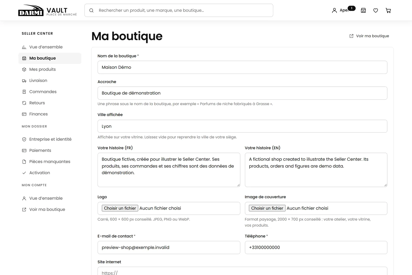Open the shopping cart icon
412x275 pixels.
pos(388,11)
